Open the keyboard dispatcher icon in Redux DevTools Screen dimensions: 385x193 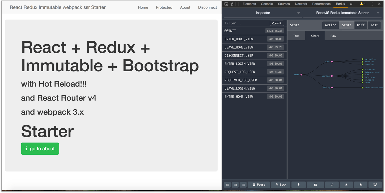[x=315, y=185]
